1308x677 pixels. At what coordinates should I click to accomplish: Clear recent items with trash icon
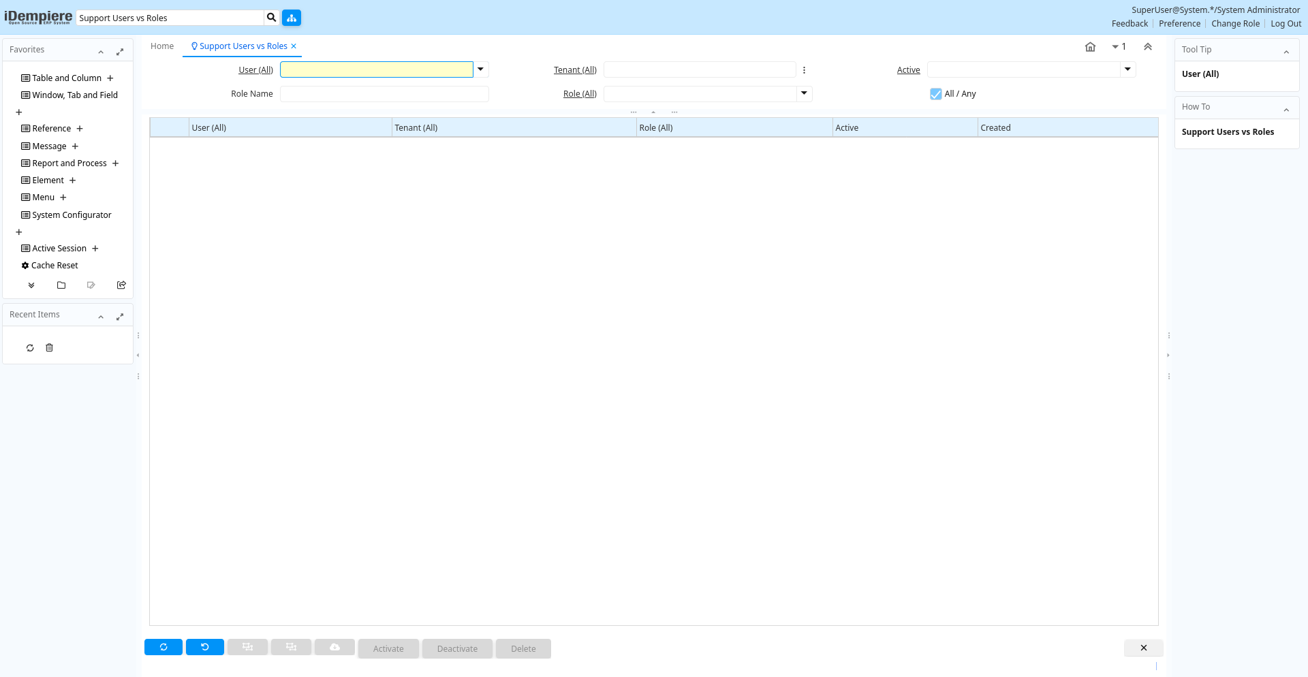click(49, 348)
